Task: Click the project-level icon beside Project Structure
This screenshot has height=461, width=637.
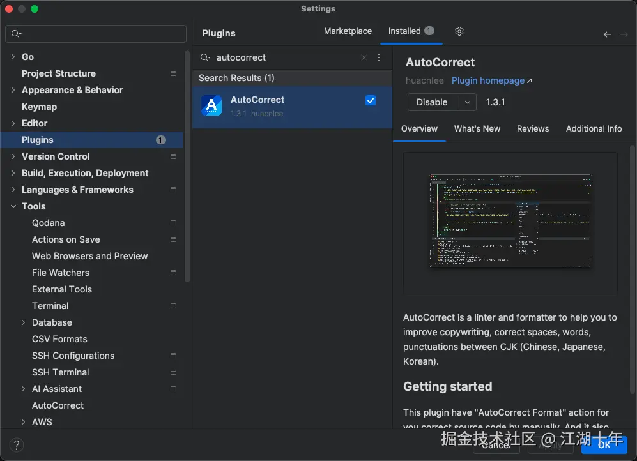Action: (174, 73)
